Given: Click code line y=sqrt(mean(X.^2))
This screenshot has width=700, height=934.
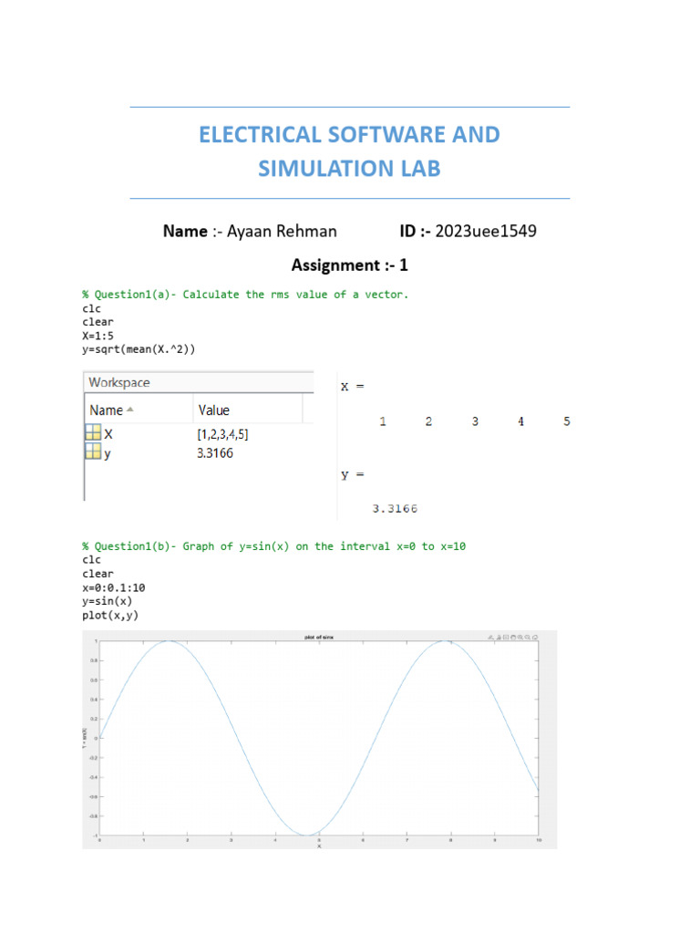Looking at the screenshot, I should click(139, 349).
